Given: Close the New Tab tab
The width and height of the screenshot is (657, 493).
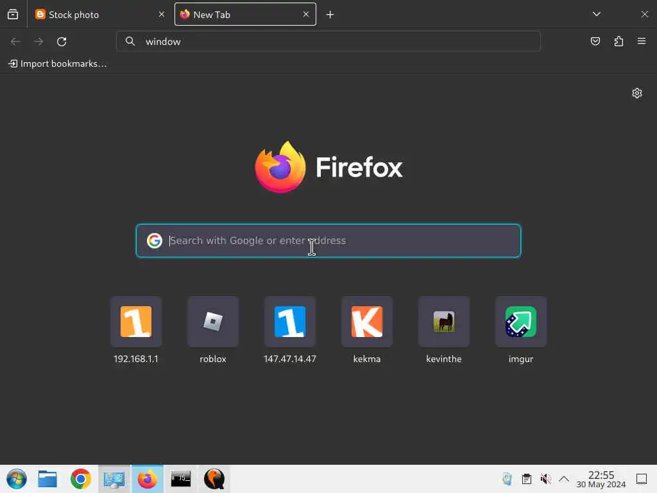Looking at the screenshot, I should coord(306,14).
